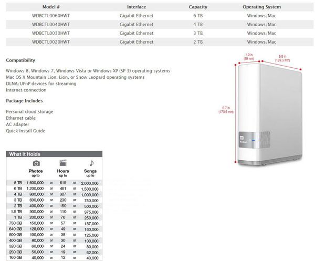
Task: Click the 250,000 songs value
Action: (91, 218)
